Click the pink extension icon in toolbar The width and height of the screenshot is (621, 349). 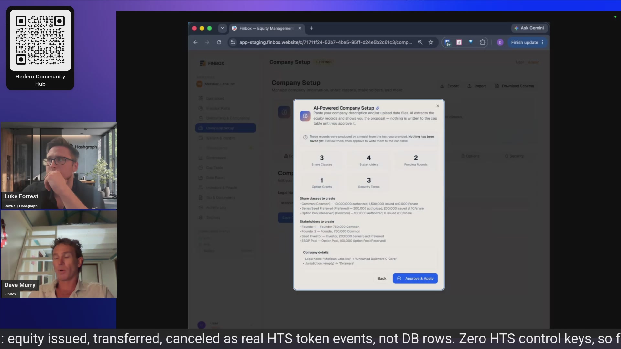click(459, 42)
